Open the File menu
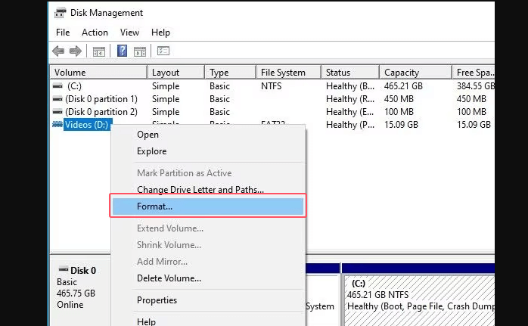 point(63,33)
